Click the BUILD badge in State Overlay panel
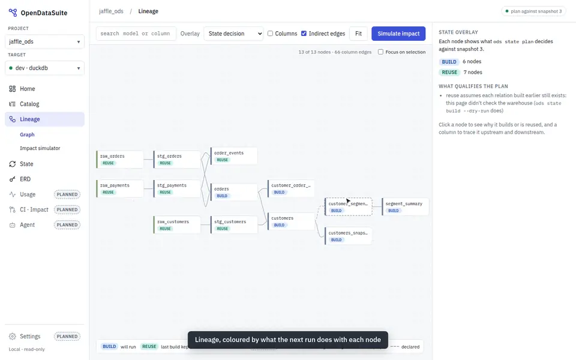 [449, 62]
